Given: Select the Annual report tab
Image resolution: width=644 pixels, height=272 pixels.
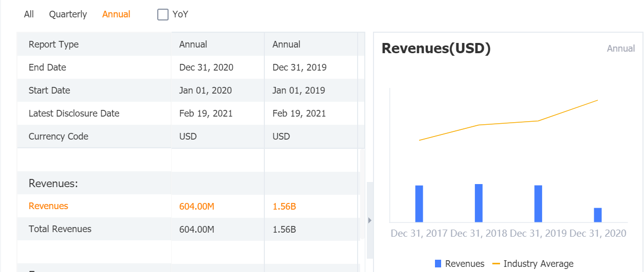Looking at the screenshot, I should click(116, 14).
